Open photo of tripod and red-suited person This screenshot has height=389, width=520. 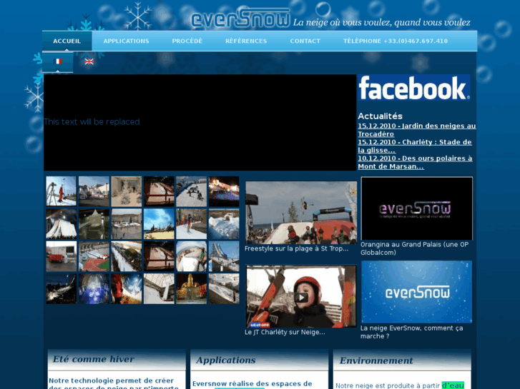pyautogui.click(x=62, y=191)
